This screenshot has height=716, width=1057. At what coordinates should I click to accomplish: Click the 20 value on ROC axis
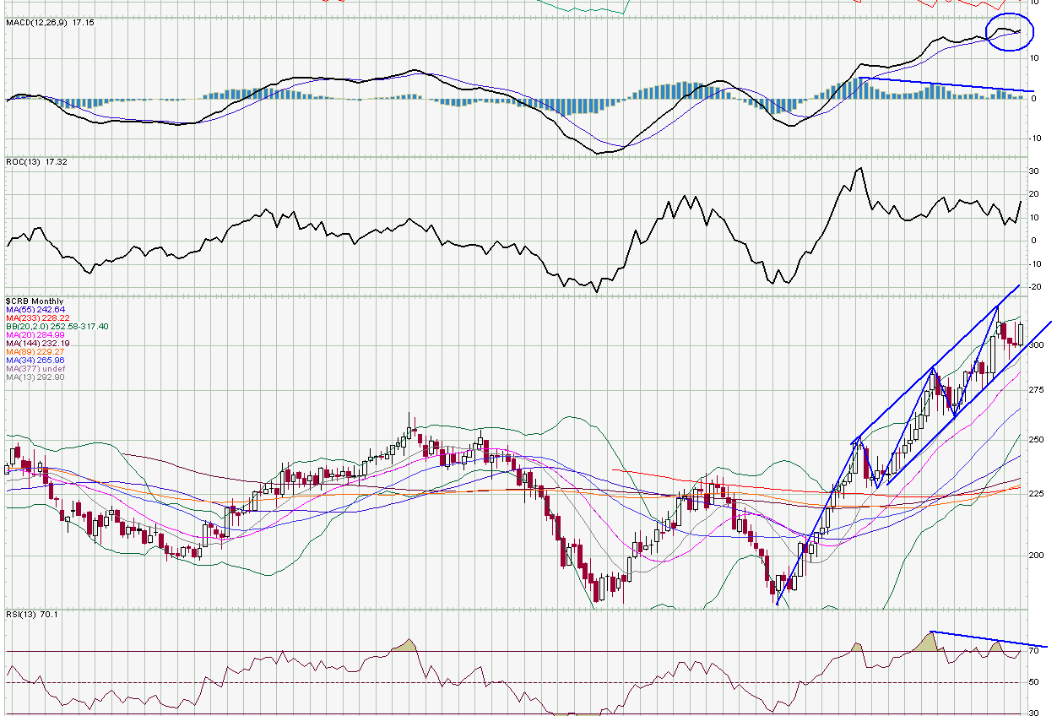(1033, 194)
